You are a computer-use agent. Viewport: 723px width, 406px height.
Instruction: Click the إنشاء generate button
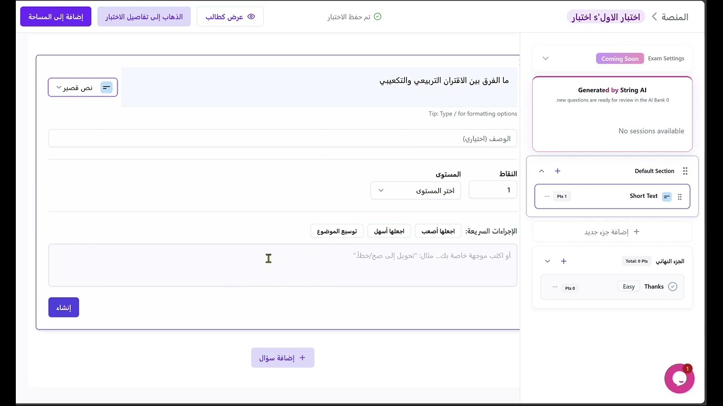64,307
